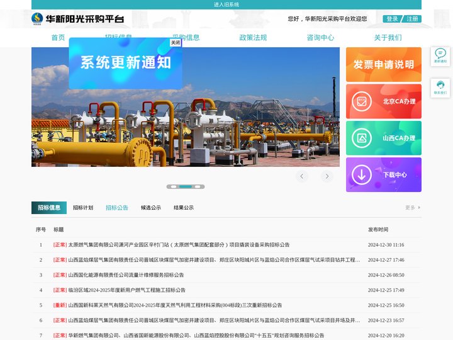Switch to the 招标计划 tab

[x=83, y=208]
